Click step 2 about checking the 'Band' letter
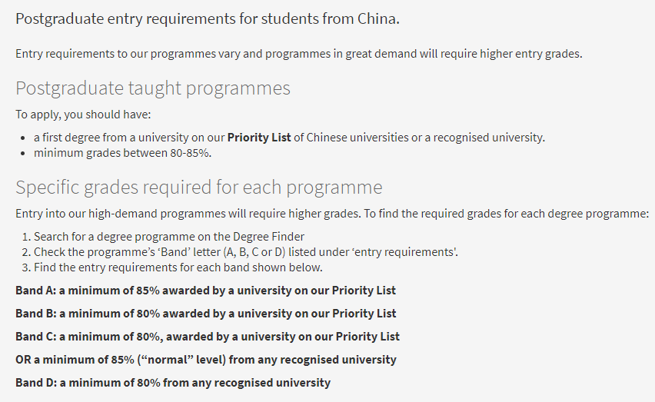Image resolution: width=655 pixels, height=402 pixels. pos(246,252)
